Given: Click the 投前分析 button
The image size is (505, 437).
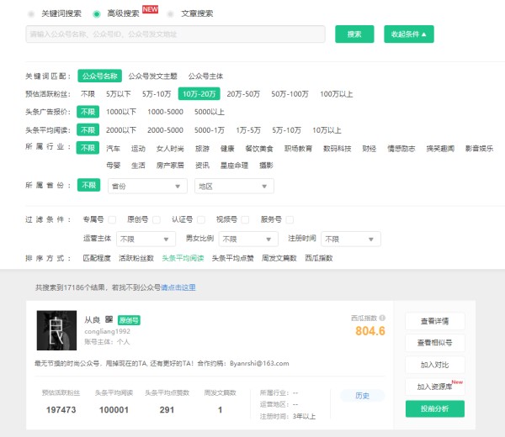Looking at the screenshot, I should point(434,409).
